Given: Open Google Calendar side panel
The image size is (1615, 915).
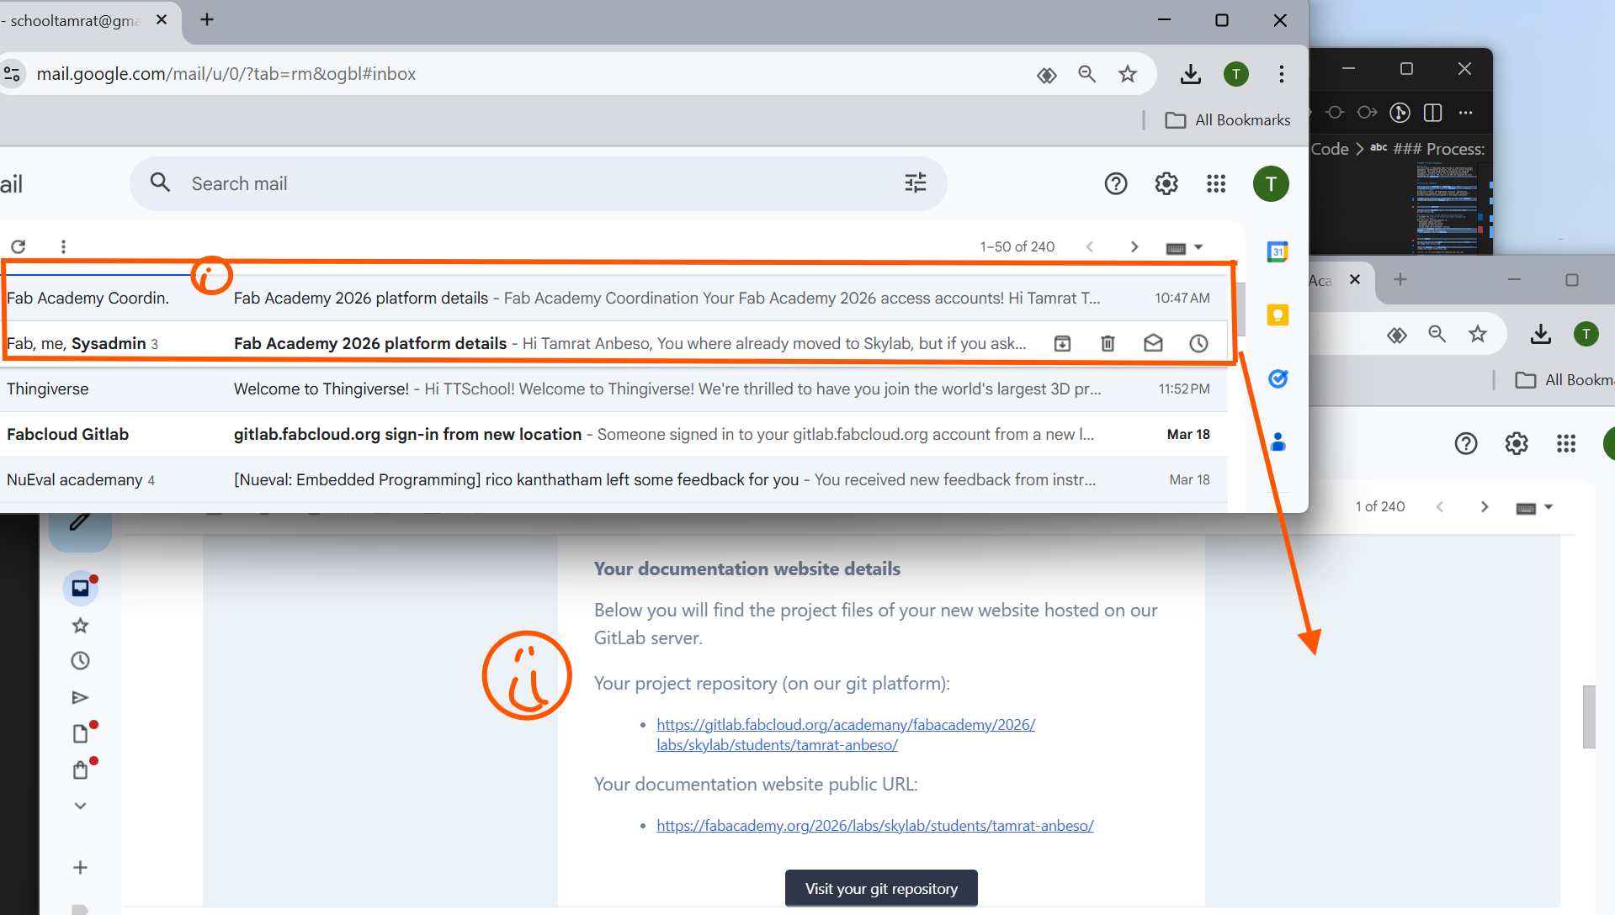Looking at the screenshot, I should 1278,251.
